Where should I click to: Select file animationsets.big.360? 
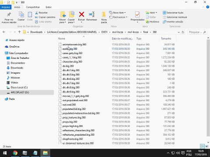click(x=74, y=44)
